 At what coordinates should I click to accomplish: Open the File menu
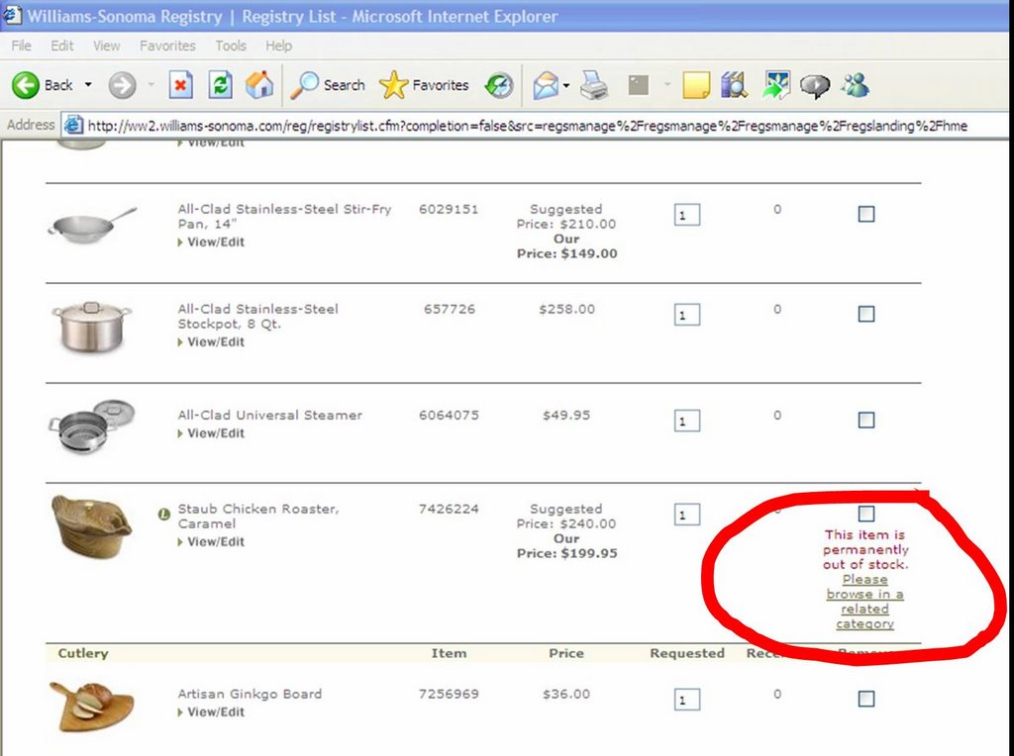(21, 46)
